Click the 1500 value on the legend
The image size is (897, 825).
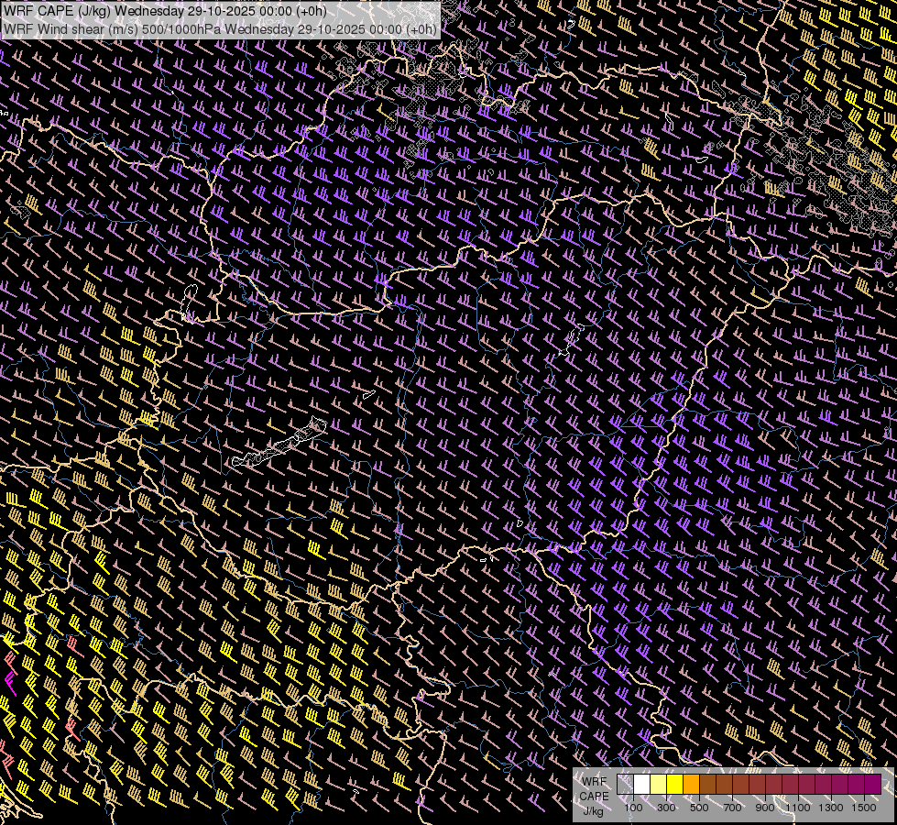[x=864, y=808]
